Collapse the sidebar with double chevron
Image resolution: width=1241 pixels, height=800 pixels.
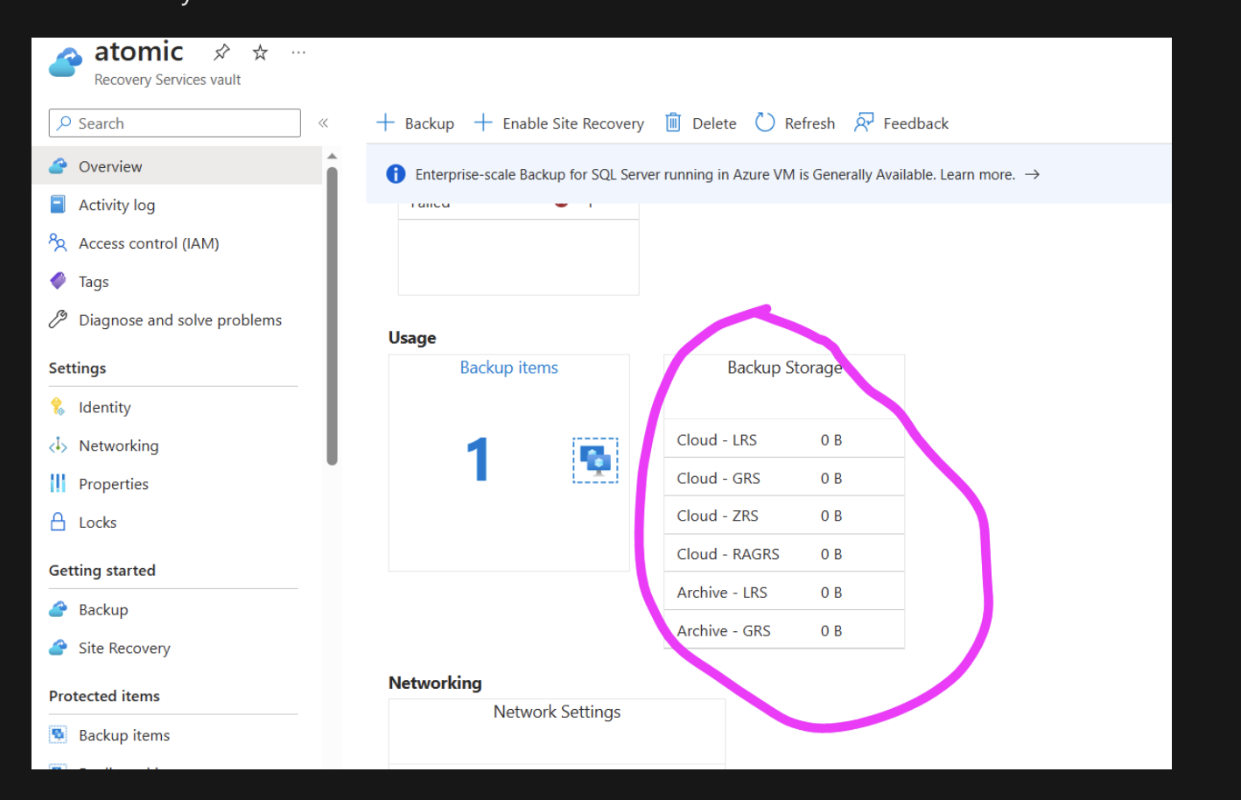[x=323, y=123]
